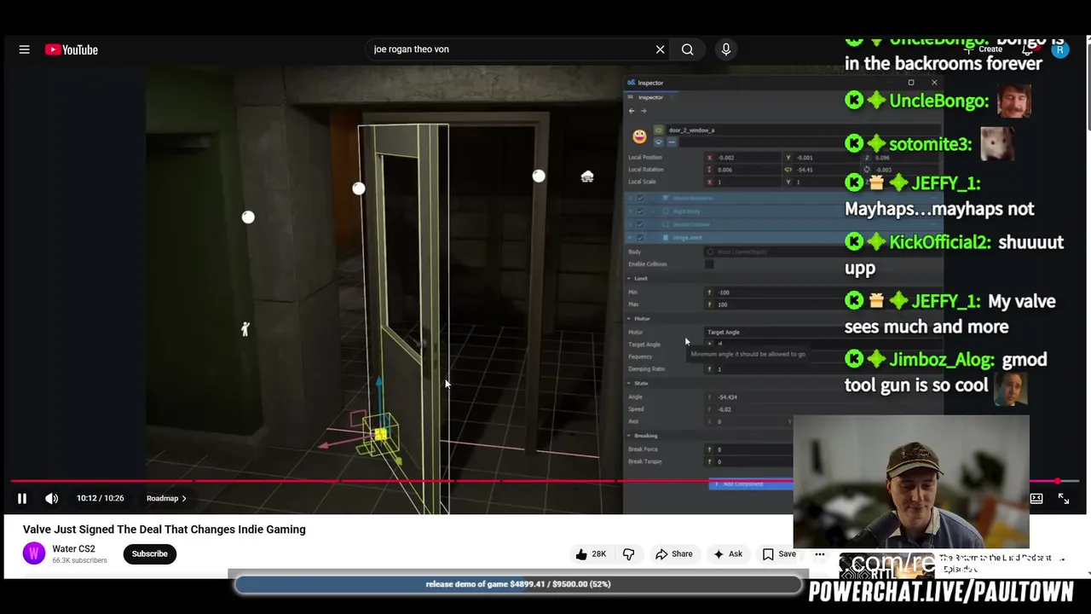Open the YouTube guide hamburger menu
This screenshot has width=1091, height=614.
point(25,49)
